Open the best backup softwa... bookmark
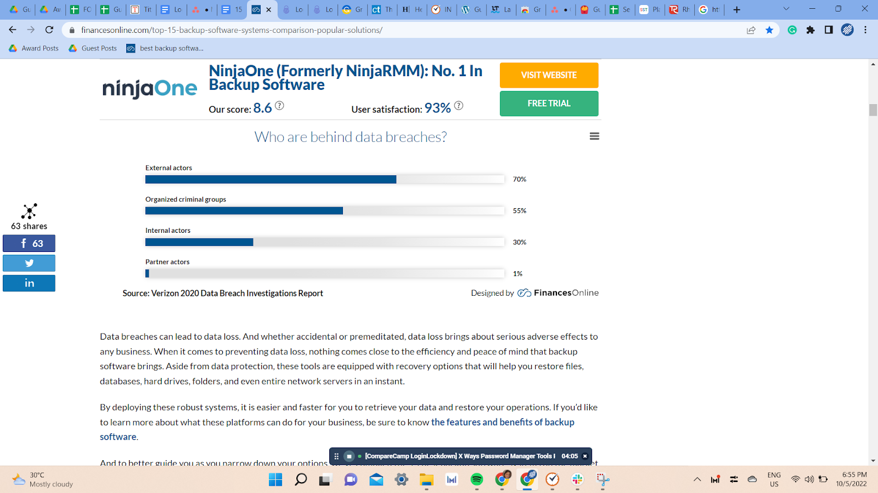The width and height of the screenshot is (878, 493). point(165,48)
